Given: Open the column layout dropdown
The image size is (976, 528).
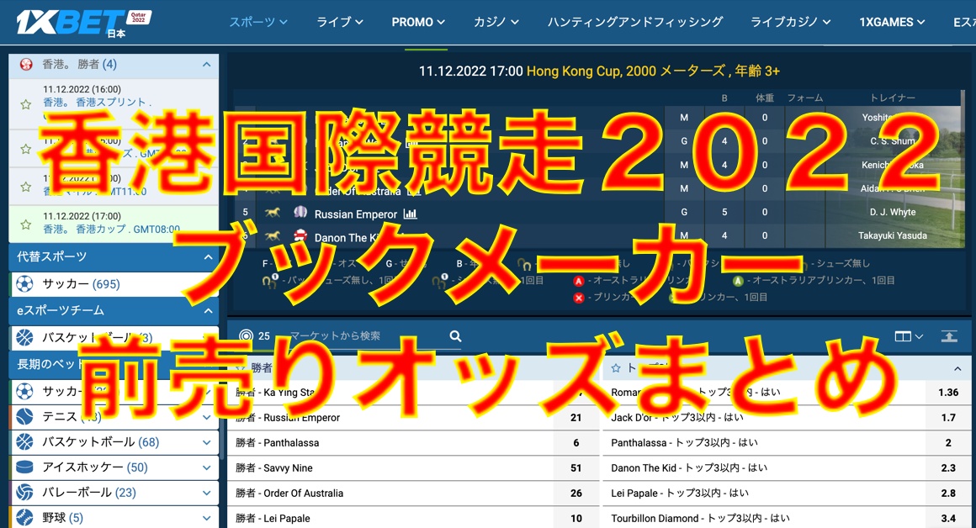Looking at the screenshot, I should (909, 336).
